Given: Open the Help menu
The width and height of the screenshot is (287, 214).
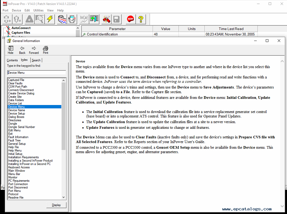Looking at the screenshot, I should coord(60,10).
